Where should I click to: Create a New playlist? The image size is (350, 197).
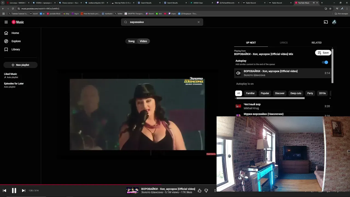tap(21, 65)
